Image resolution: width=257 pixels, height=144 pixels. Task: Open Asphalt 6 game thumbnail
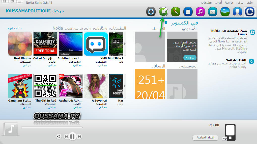(x=71, y=86)
